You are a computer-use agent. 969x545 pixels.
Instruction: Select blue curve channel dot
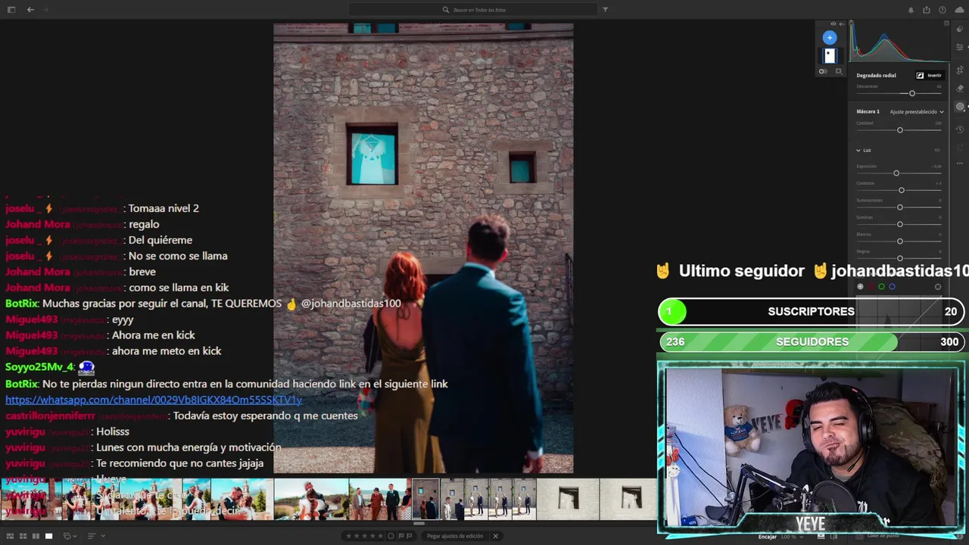tap(892, 287)
